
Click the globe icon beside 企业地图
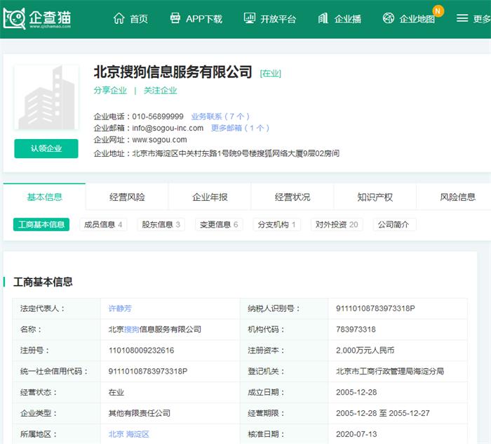(x=389, y=18)
